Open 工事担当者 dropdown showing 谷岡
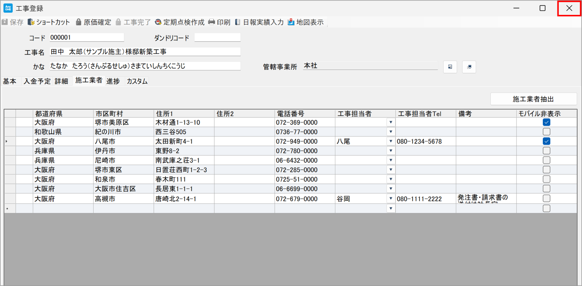Screen dimensions: 582x286 pyautogui.click(x=390, y=199)
